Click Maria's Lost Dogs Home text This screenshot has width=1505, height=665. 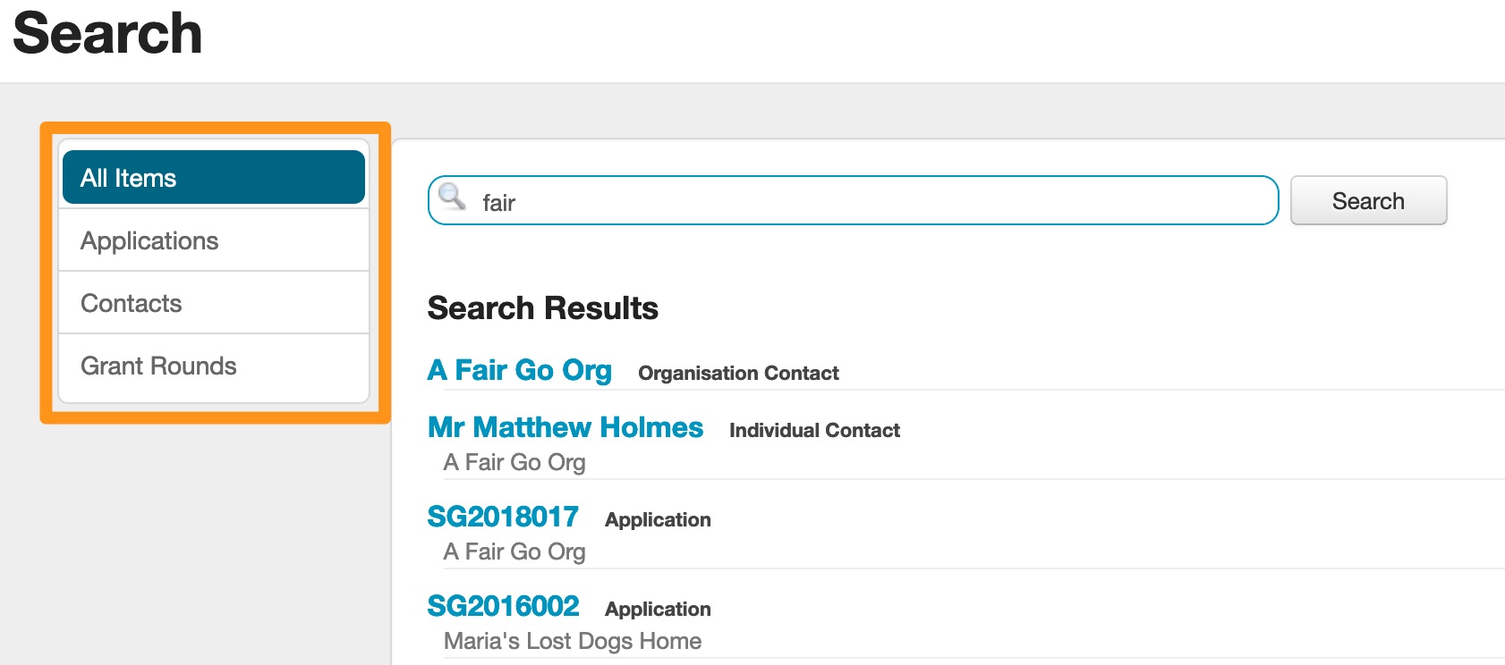click(573, 641)
